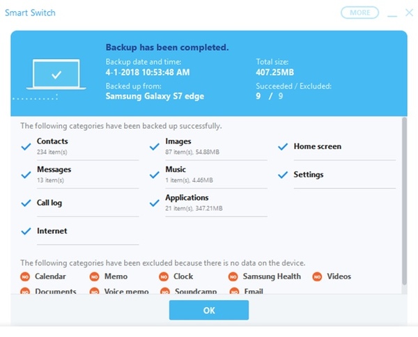Click the vertical scrollbar of category list

coord(404,201)
